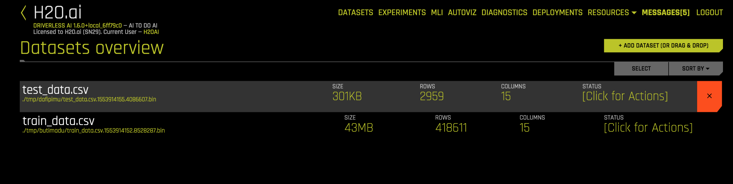Click the back arrow next to H2O.ai logo
The width and height of the screenshot is (733, 184).
pos(24,13)
